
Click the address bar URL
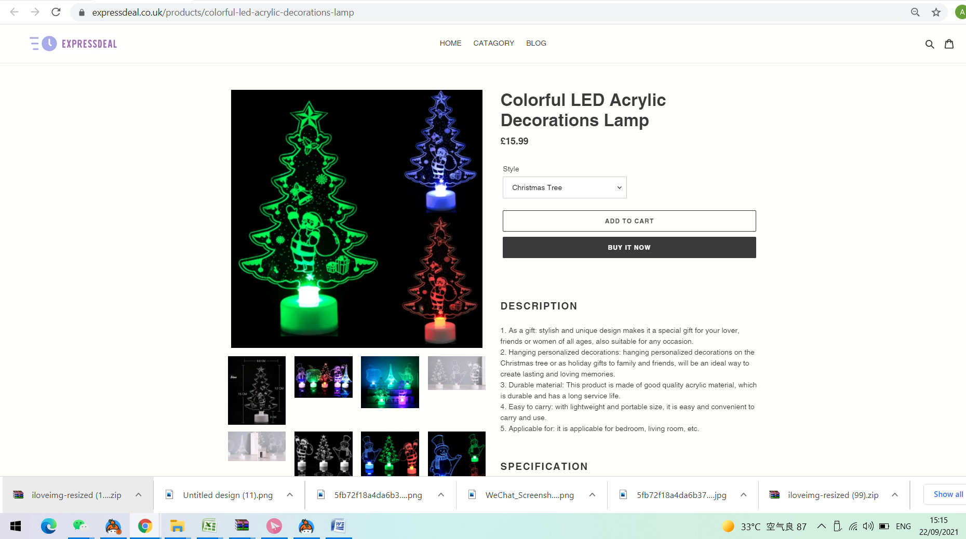[x=223, y=12]
